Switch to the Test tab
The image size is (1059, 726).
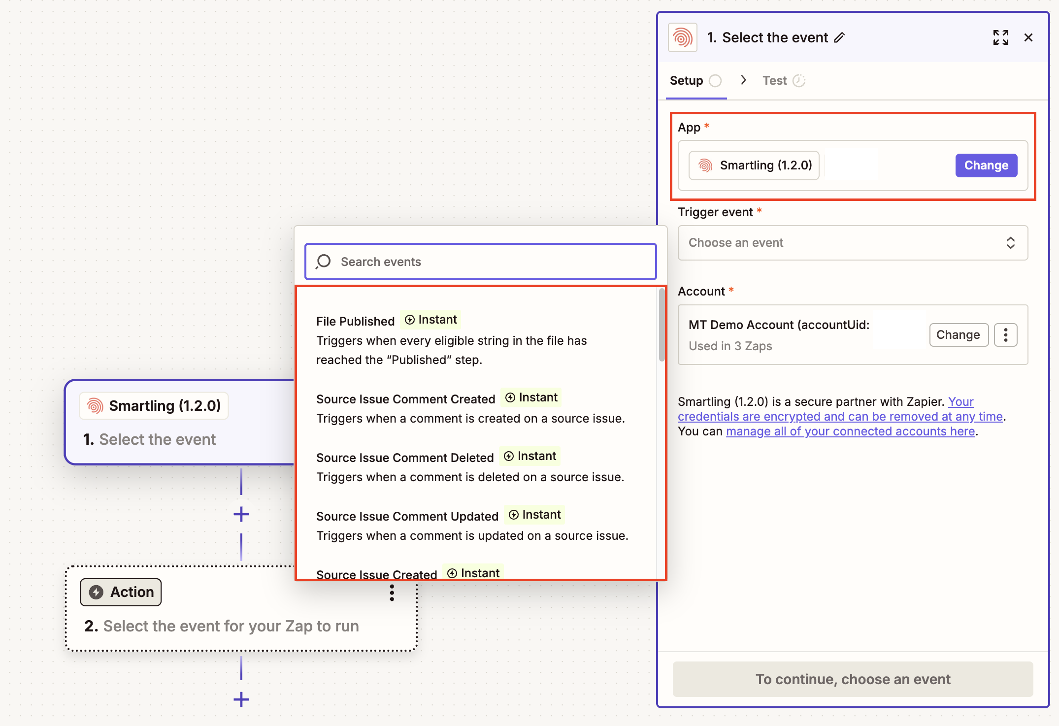pyautogui.click(x=775, y=81)
